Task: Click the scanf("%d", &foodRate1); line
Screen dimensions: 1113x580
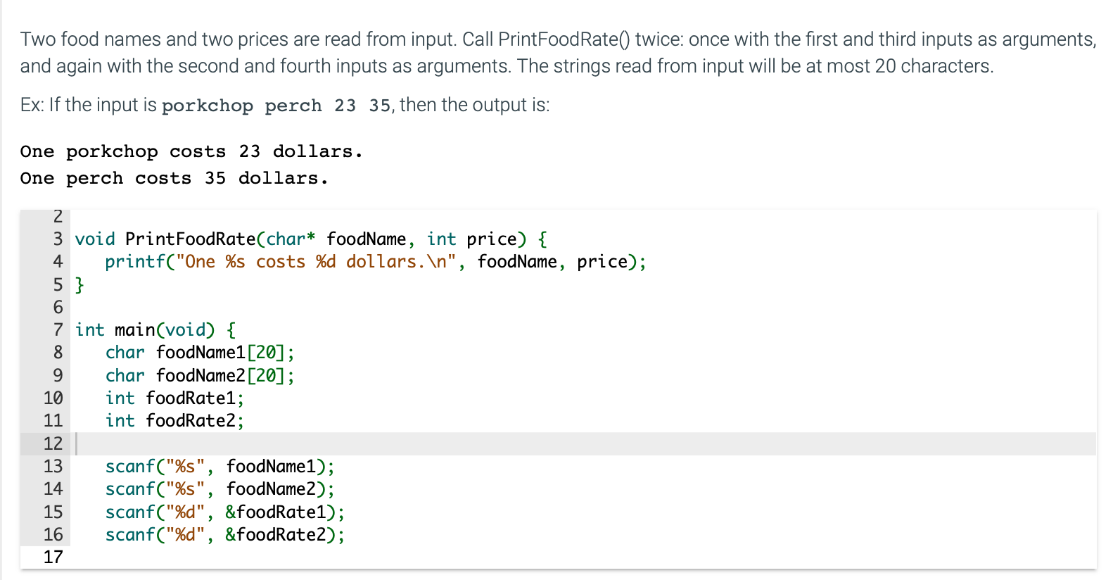Action: coord(225,512)
